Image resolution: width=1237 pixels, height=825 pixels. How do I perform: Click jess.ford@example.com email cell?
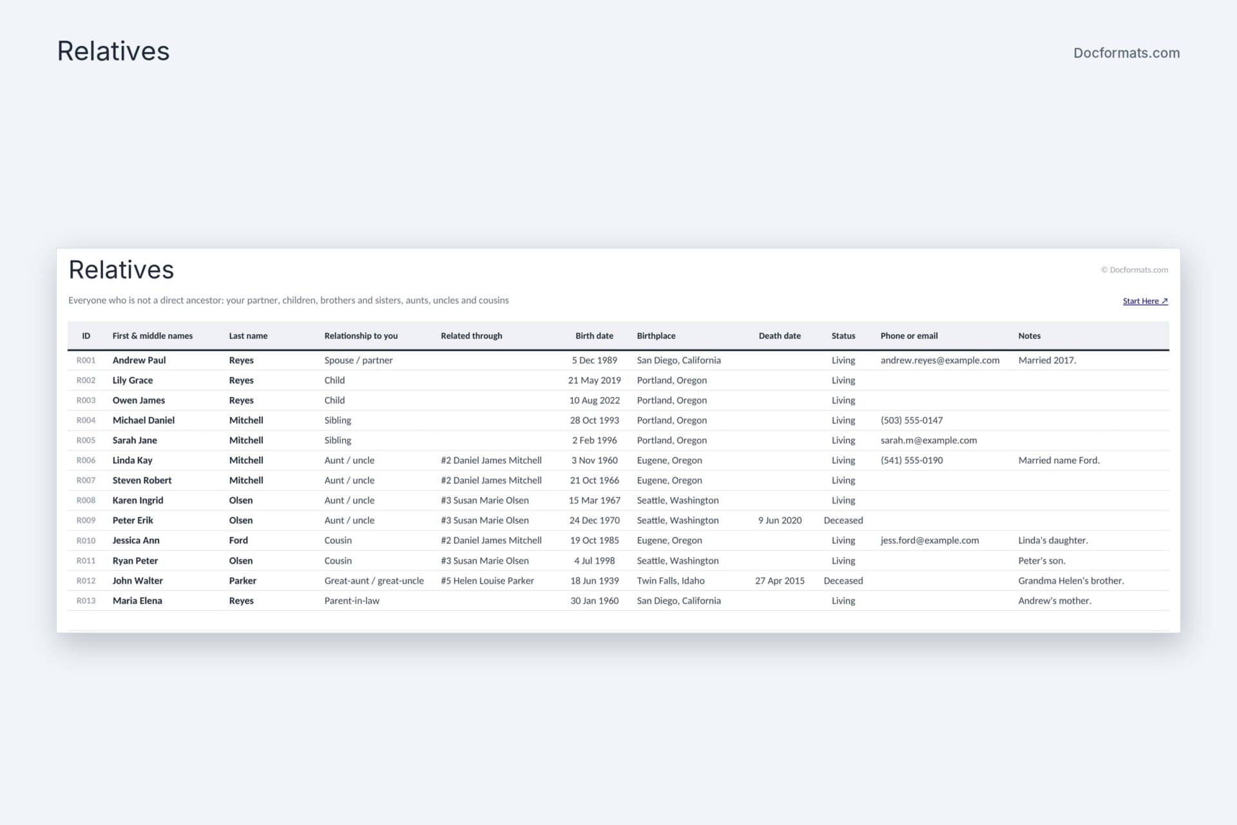click(x=929, y=540)
